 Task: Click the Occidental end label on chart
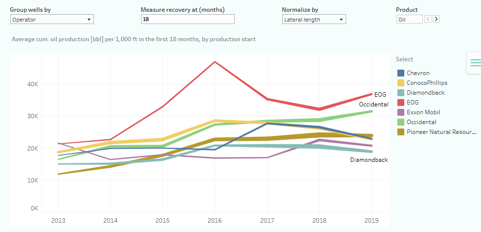[374, 104]
